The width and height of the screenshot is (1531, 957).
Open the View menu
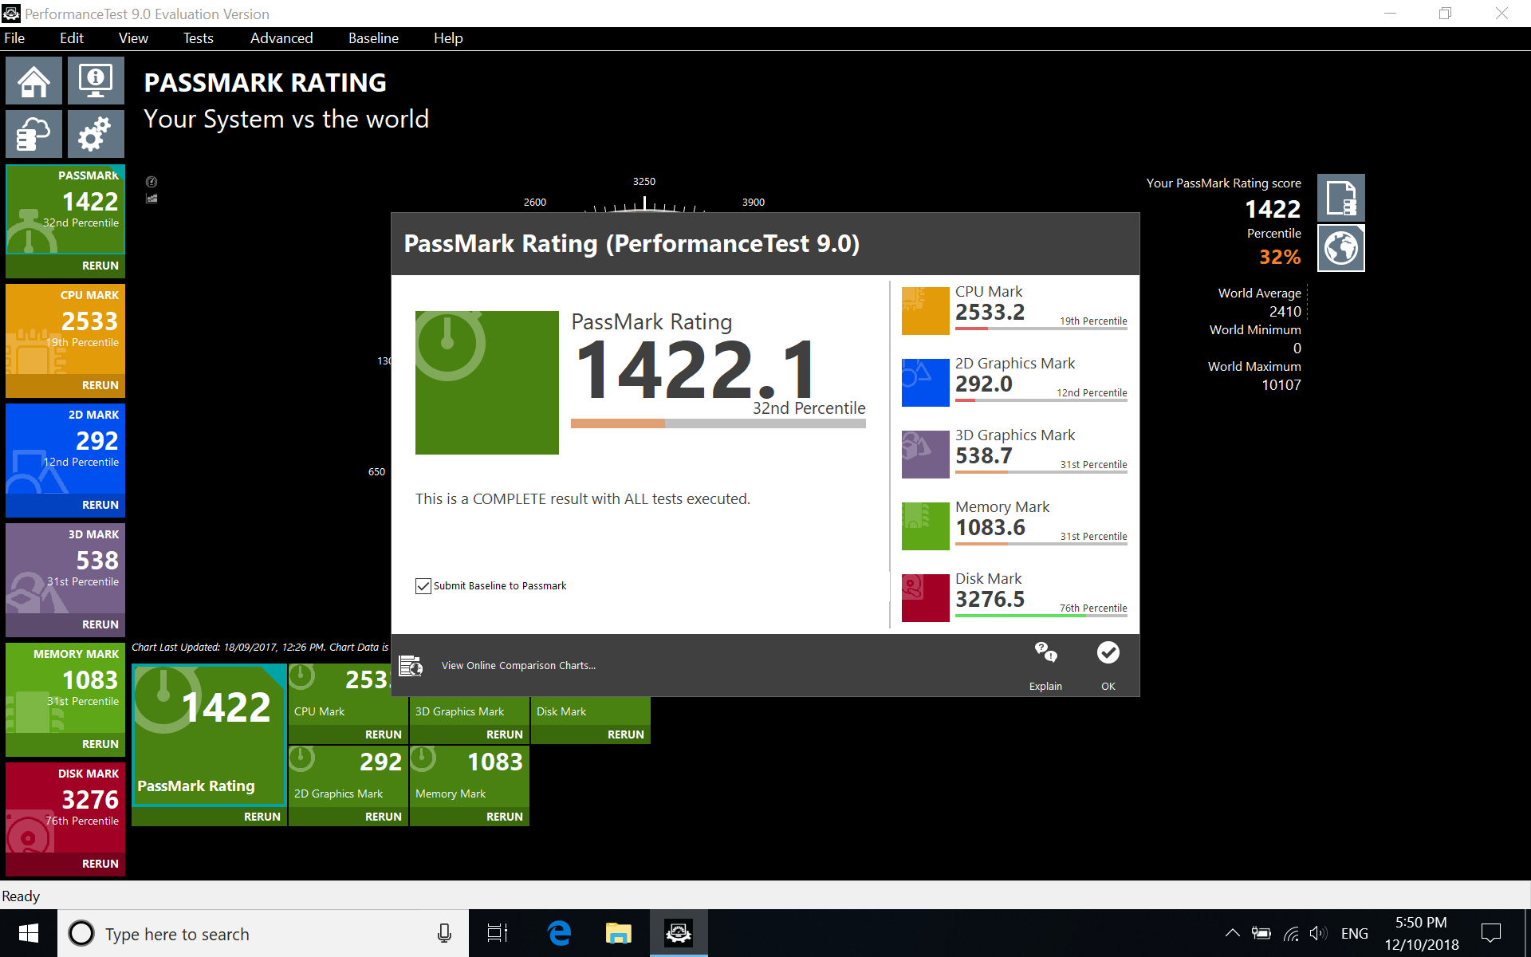tap(133, 38)
